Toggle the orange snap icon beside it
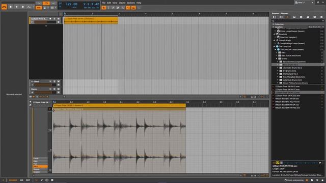 point(133,8)
